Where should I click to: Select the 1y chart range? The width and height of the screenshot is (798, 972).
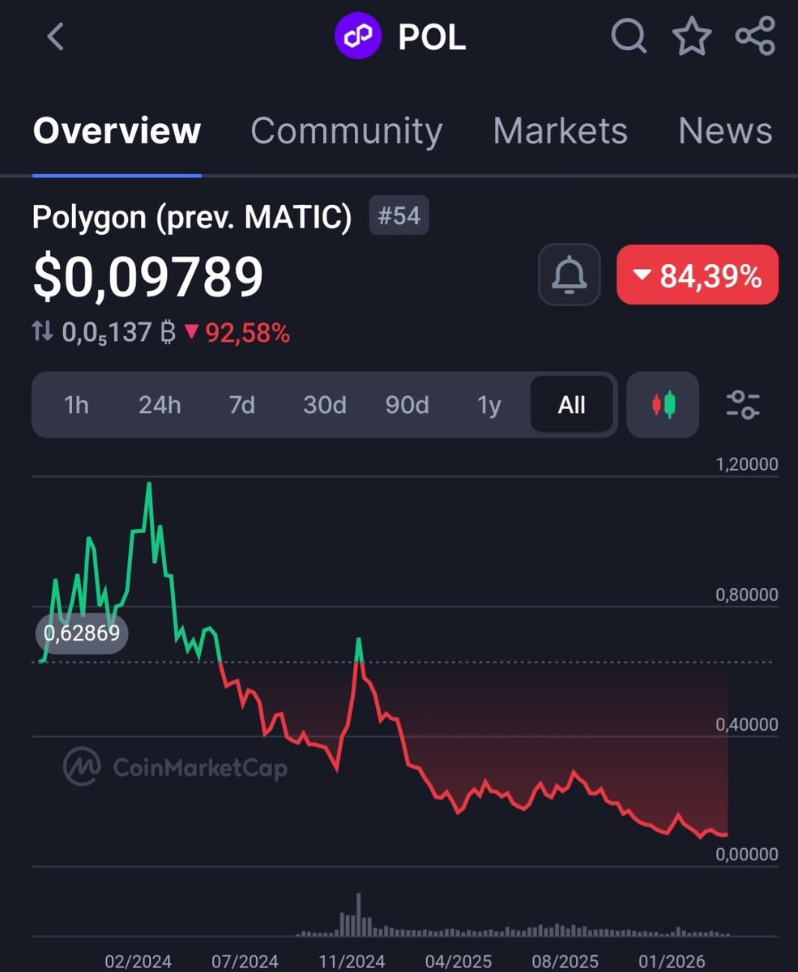(489, 404)
